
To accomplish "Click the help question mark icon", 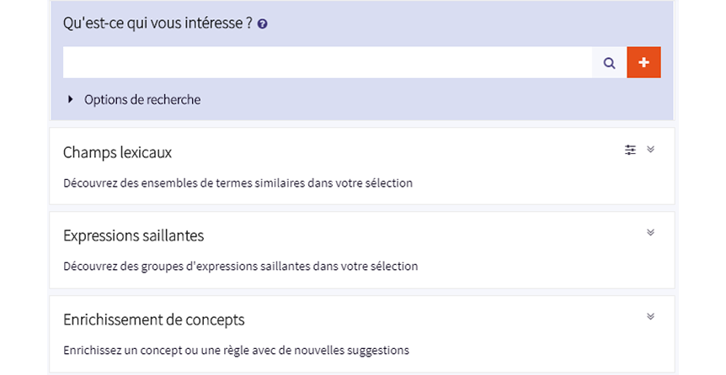I will point(263,24).
